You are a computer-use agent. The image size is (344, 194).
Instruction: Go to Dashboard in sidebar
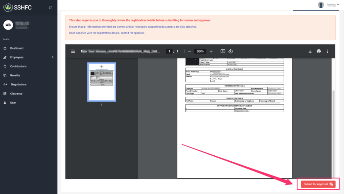click(x=17, y=48)
